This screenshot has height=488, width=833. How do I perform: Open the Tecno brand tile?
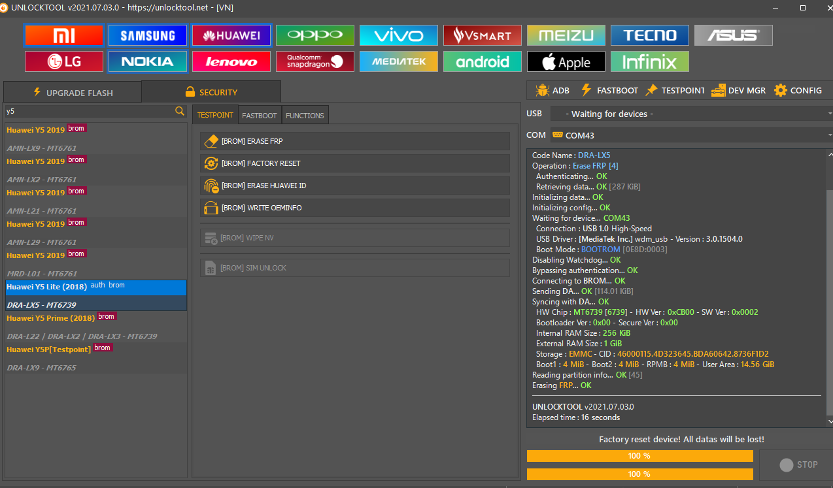click(650, 35)
